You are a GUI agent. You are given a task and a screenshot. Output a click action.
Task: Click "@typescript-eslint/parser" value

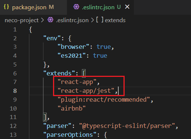(x=127, y=126)
